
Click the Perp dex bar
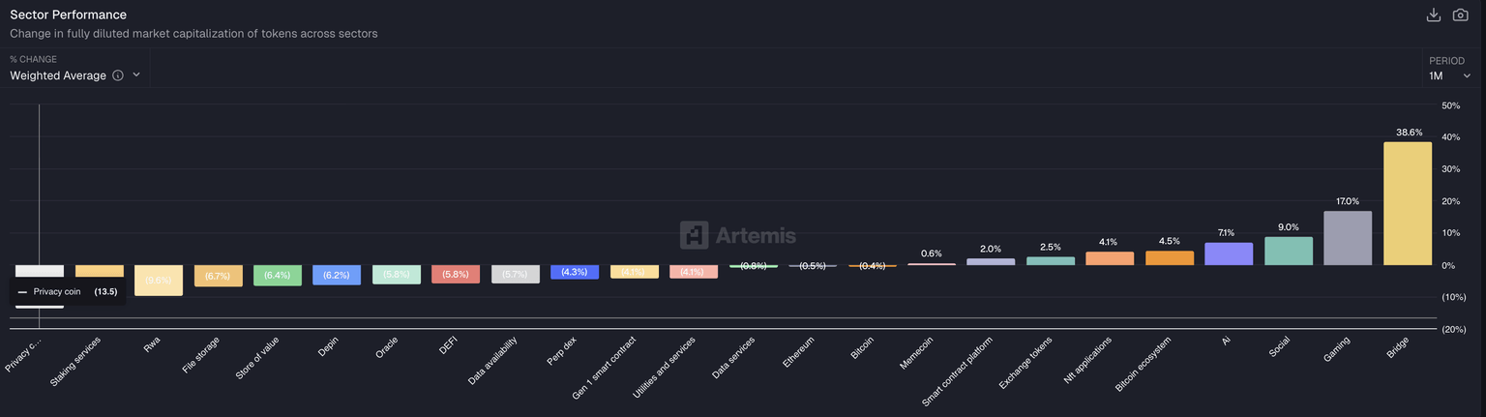[575, 273]
